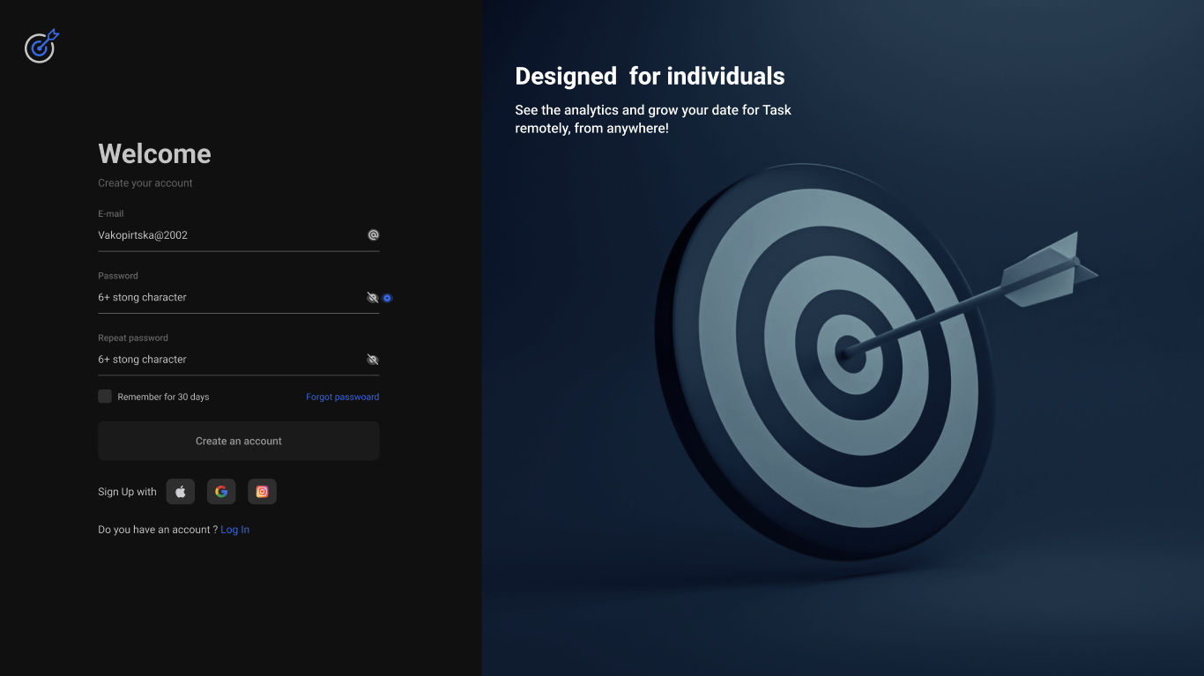Open the Forgot password link
Viewport: 1204px width, 676px height.
[342, 397]
